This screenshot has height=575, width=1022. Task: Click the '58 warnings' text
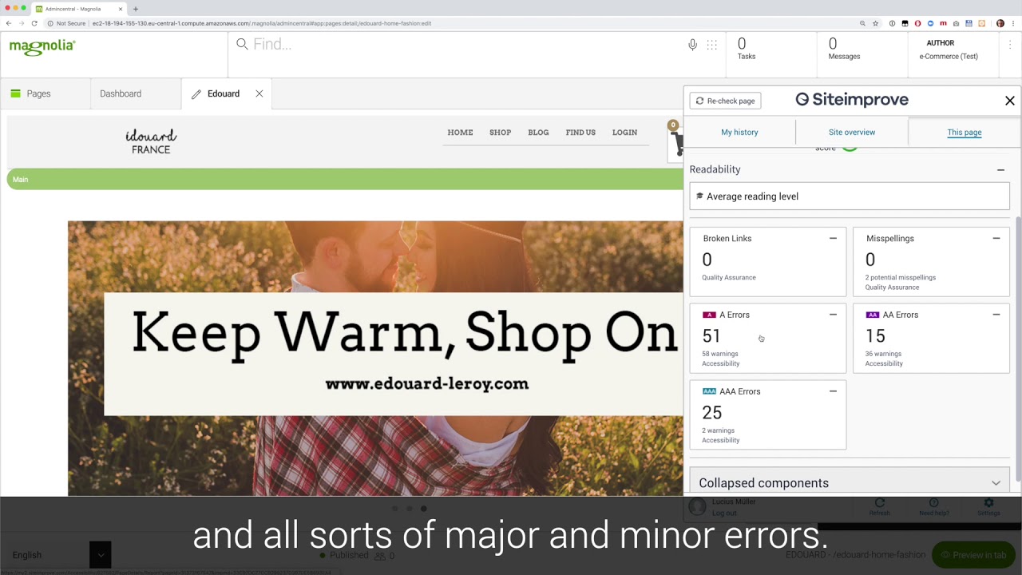point(720,354)
